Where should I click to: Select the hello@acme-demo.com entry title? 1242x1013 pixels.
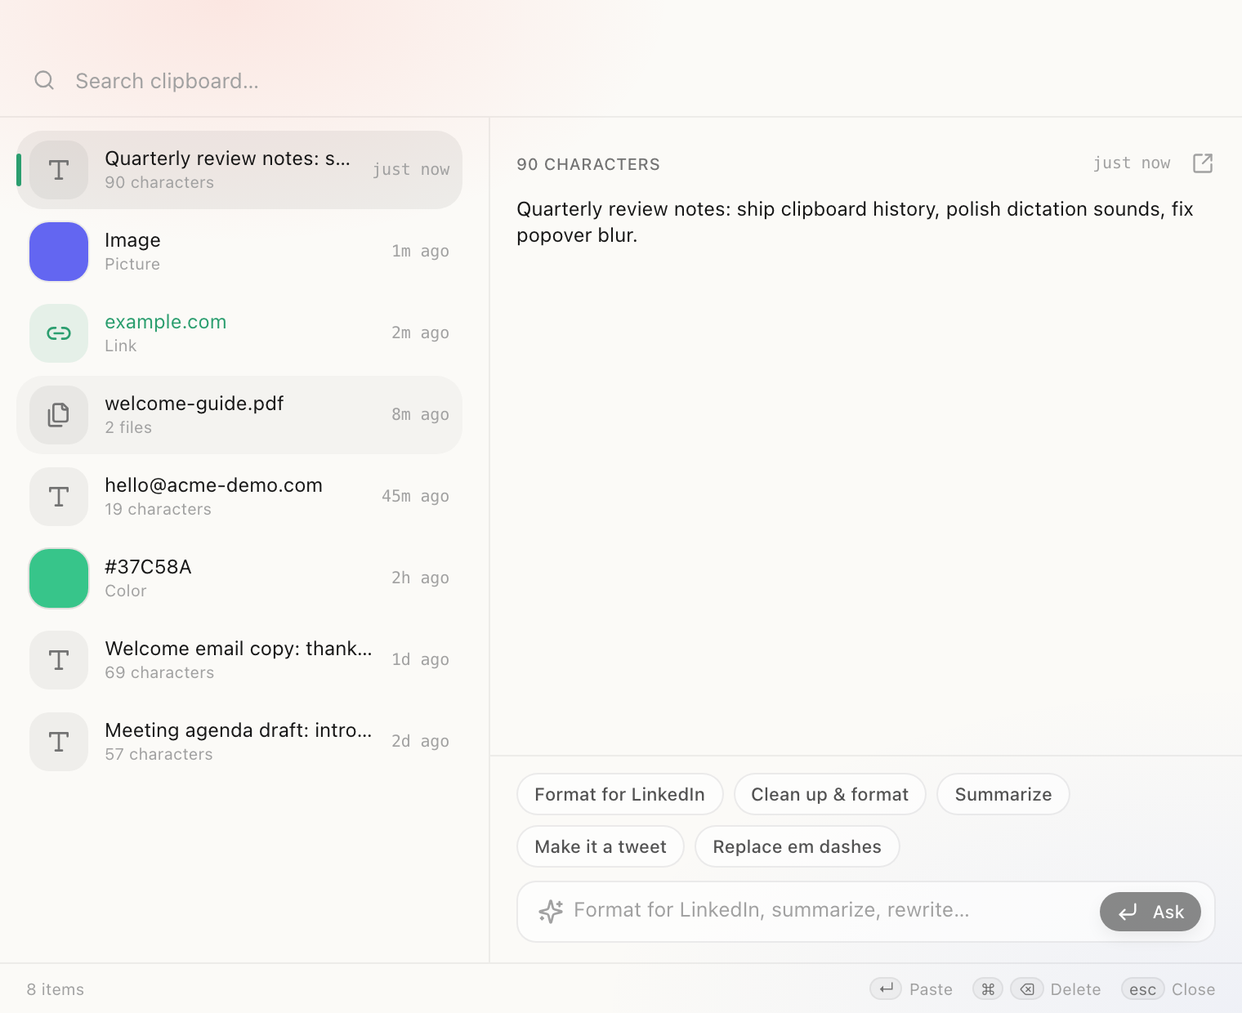[213, 485]
